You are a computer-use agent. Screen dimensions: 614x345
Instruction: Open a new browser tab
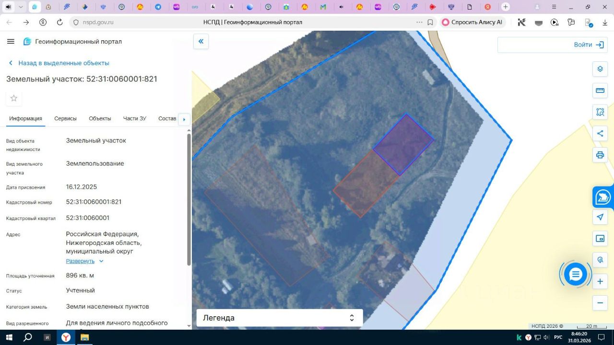tap(505, 7)
